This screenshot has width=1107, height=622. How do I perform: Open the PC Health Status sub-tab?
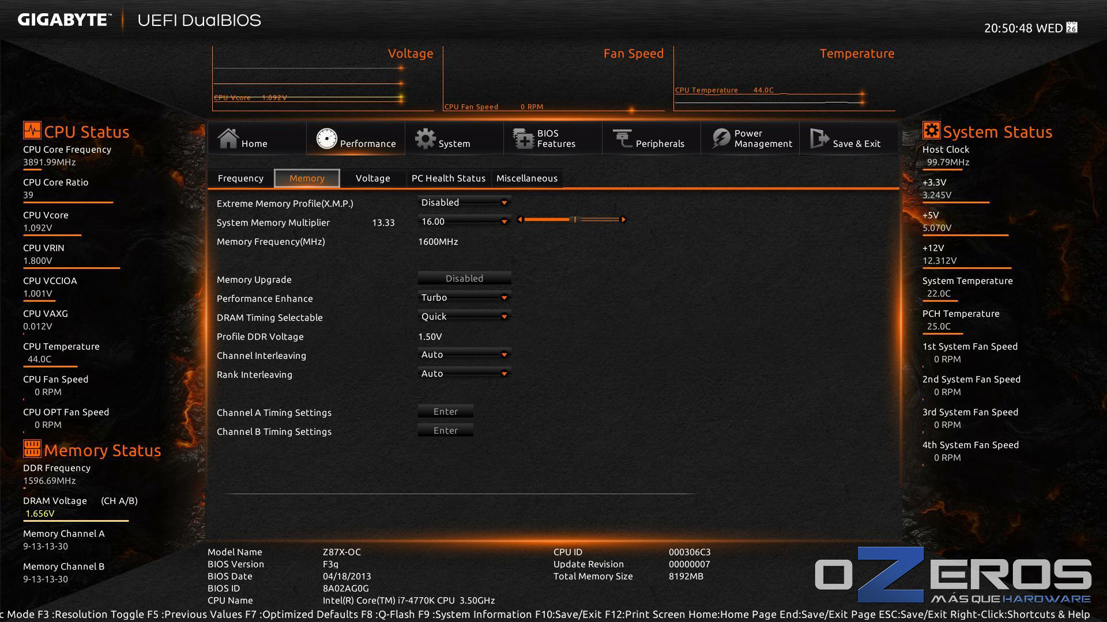pyautogui.click(x=448, y=178)
